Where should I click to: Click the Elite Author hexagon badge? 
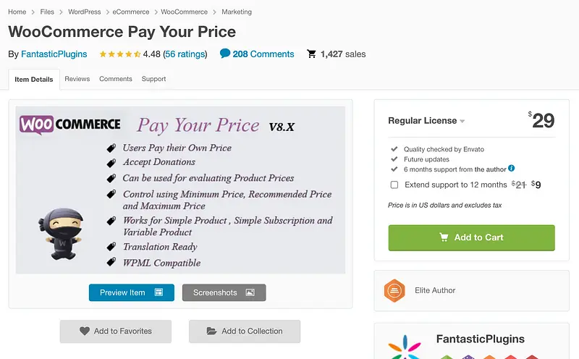(394, 290)
